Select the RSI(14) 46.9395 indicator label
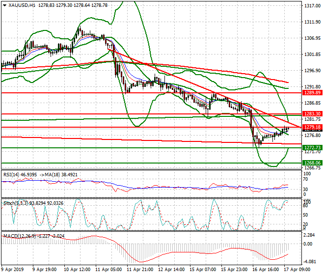The height and width of the screenshot is (275, 324). (20, 175)
